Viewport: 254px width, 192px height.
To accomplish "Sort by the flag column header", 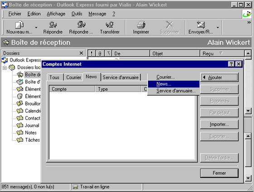I will pyautogui.click(x=108, y=53).
